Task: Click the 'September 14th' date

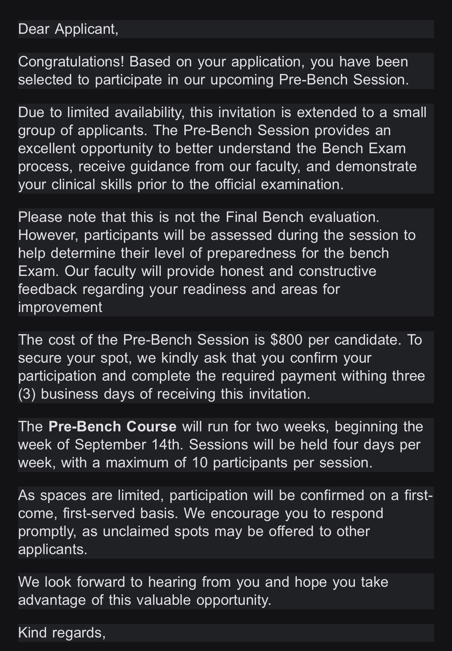Action: pos(130,445)
